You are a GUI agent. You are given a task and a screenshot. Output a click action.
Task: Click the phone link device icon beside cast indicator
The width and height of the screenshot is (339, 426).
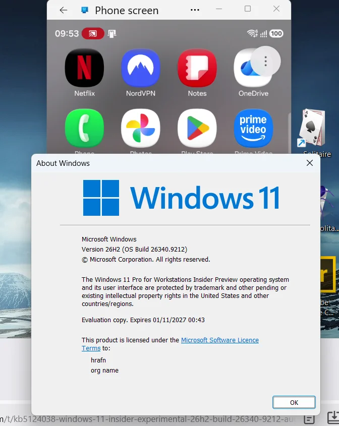coord(111,34)
